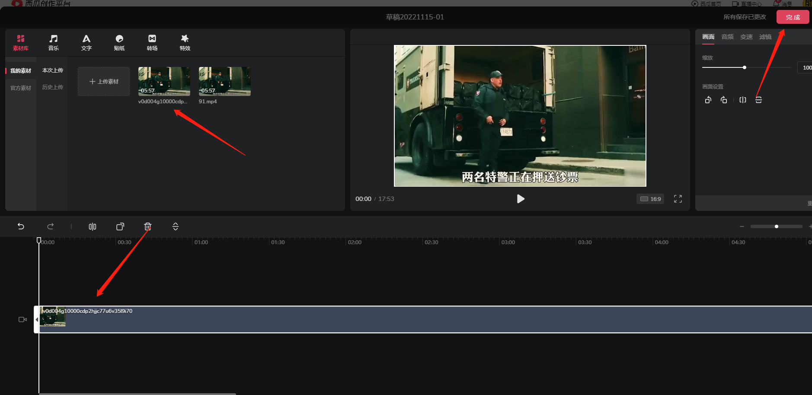The image size is (812, 395).
Task: Click the red 完成 button
Action: pyautogui.click(x=792, y=17)
